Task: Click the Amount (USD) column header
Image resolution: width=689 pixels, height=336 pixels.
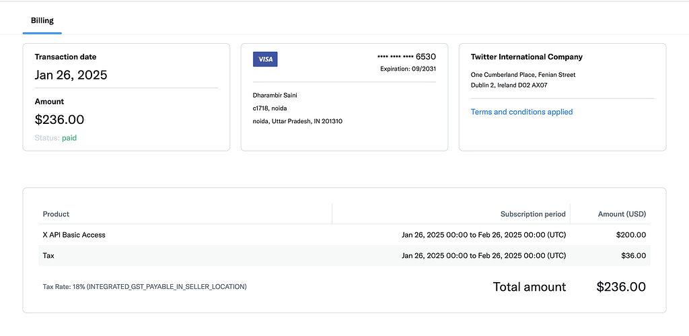Action: [622, 214]
